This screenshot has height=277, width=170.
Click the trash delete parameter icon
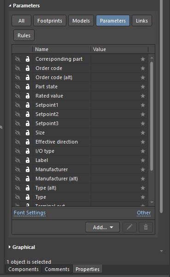[146, 227]
